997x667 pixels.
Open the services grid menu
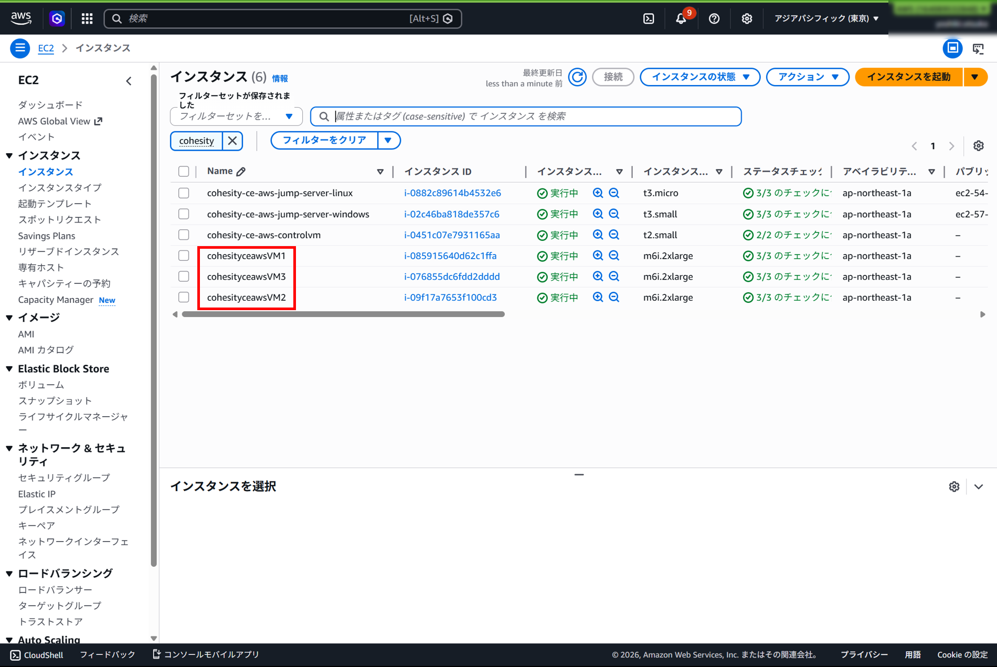[x=87, y=18]
